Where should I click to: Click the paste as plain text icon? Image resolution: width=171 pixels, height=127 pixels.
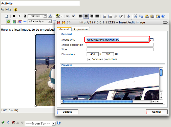pos(152,16)
